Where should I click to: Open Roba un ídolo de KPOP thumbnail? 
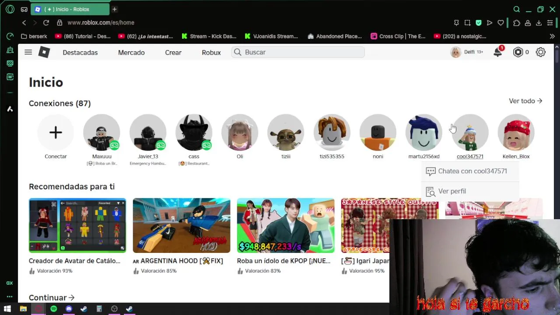(286, 226)
